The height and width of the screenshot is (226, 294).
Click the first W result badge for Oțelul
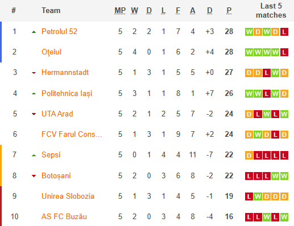click(x=249, y=52)
